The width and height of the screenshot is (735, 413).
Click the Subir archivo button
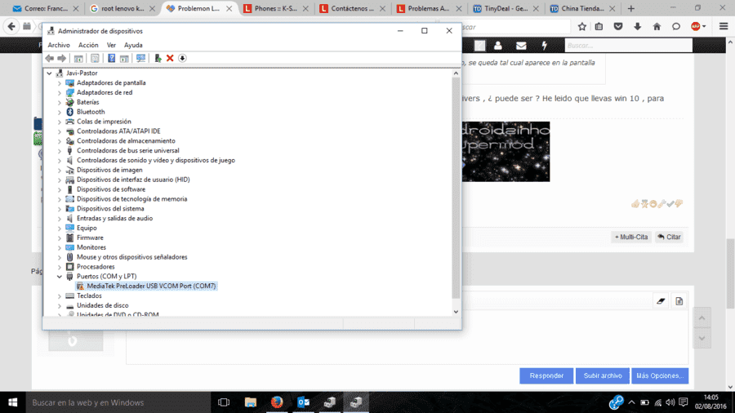tap(603, 375)
